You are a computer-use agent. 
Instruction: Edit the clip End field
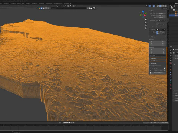[161, 17]
